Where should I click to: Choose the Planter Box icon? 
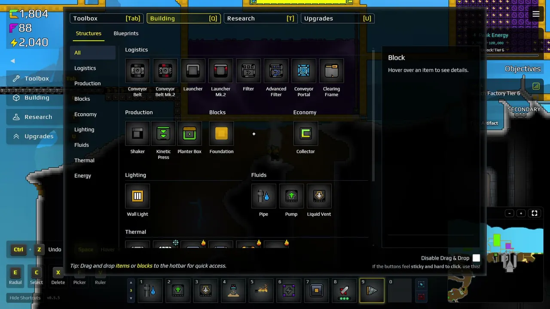click(x=189, y=133)
